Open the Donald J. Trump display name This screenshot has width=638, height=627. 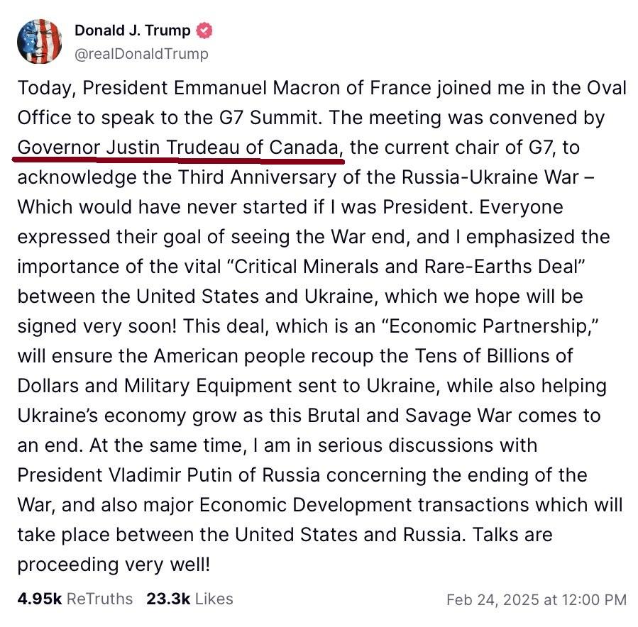click(x=133, y=30)
